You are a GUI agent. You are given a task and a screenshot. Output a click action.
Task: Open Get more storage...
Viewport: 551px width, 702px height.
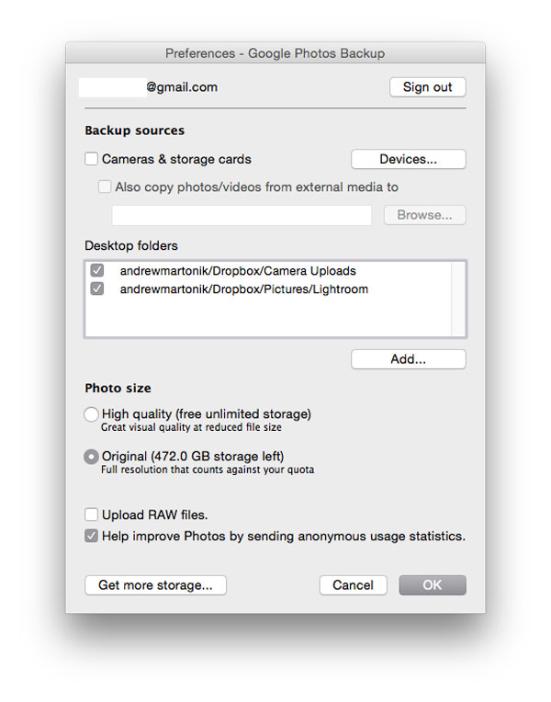(155, 585)
